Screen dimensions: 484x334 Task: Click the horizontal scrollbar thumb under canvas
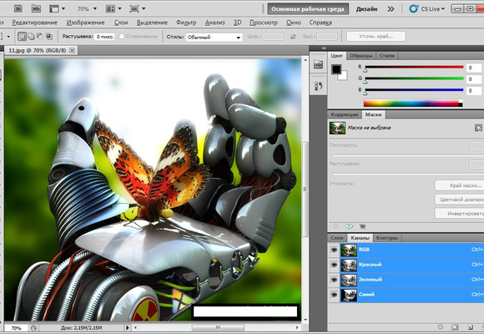(218, 327)
